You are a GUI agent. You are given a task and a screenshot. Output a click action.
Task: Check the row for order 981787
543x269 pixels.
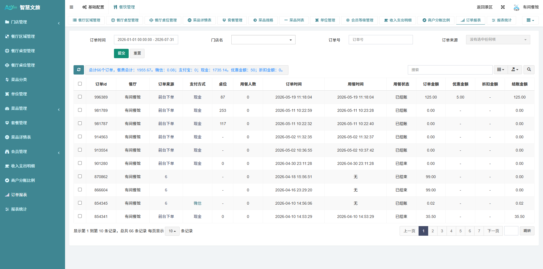(x=80, y=123)
